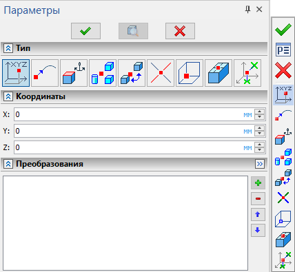
Task: Decrease the Z value with the down arrow
Action: tap(260, 150)
